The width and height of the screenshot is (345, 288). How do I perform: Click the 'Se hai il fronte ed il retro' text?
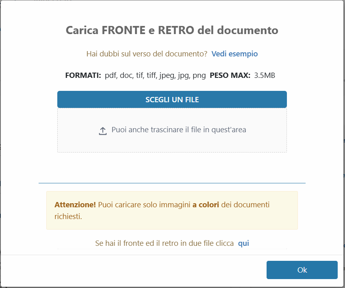(164, 243)
